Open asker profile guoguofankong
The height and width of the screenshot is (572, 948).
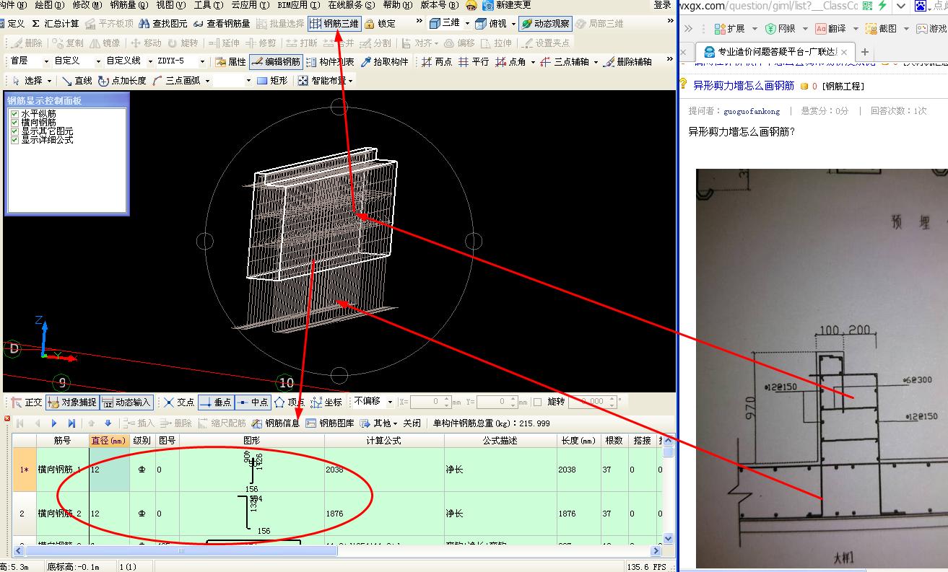point(751,111)
